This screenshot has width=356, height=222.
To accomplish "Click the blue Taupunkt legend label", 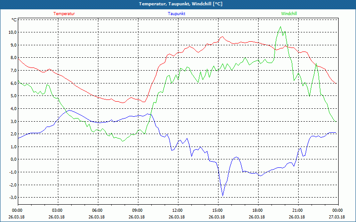I will pyautogui.click(x=176, y=14).
